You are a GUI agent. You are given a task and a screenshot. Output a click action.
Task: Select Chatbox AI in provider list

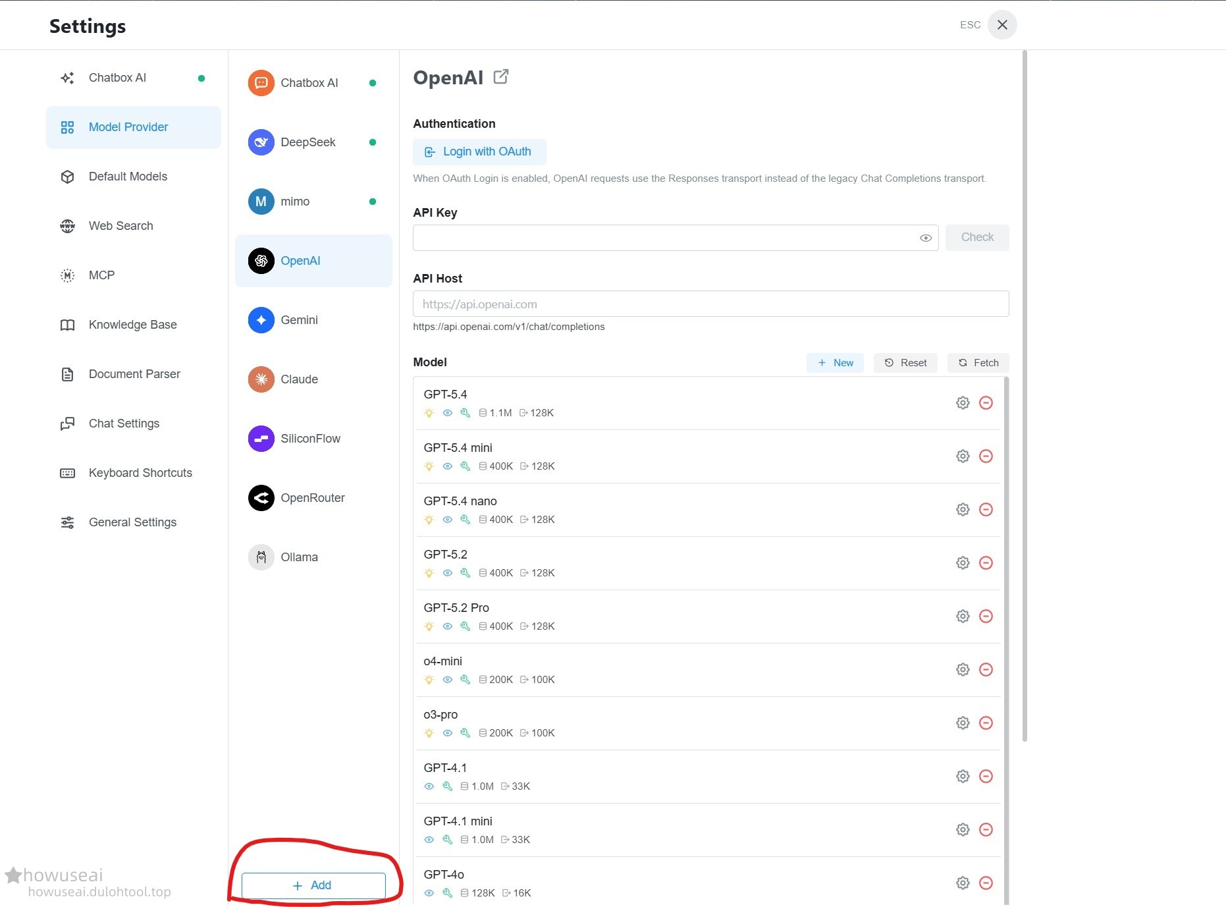(313, 83)
